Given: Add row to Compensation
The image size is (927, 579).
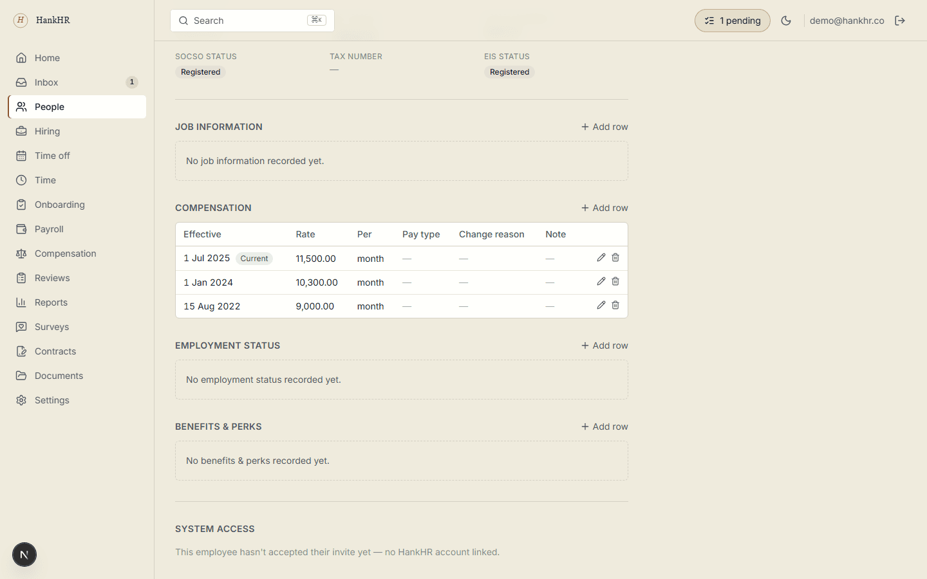Looking at the screenshot, I should pyautogui.click(x=604, y=208).
